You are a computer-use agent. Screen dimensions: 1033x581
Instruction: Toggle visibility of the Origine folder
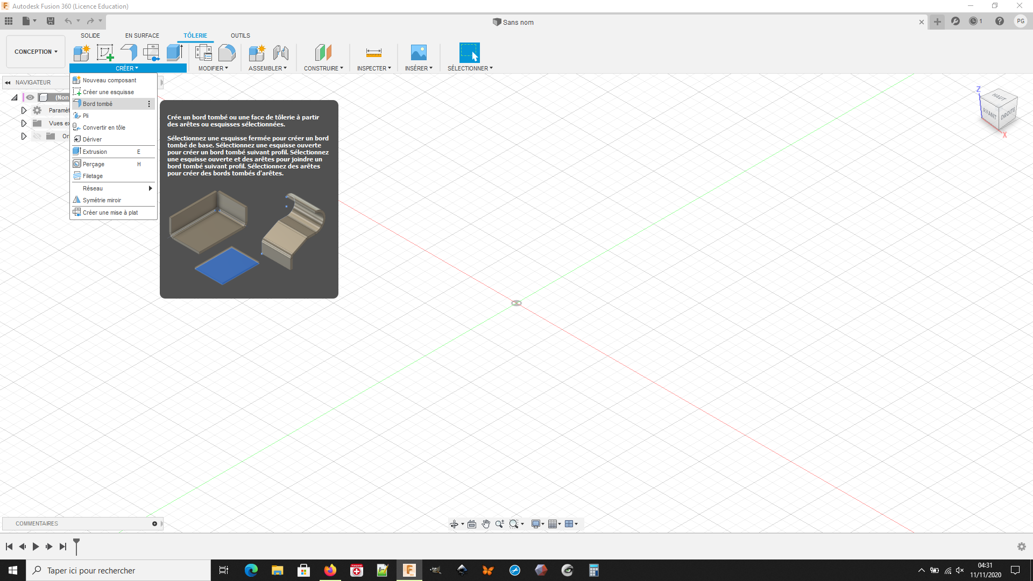(37, 136)
